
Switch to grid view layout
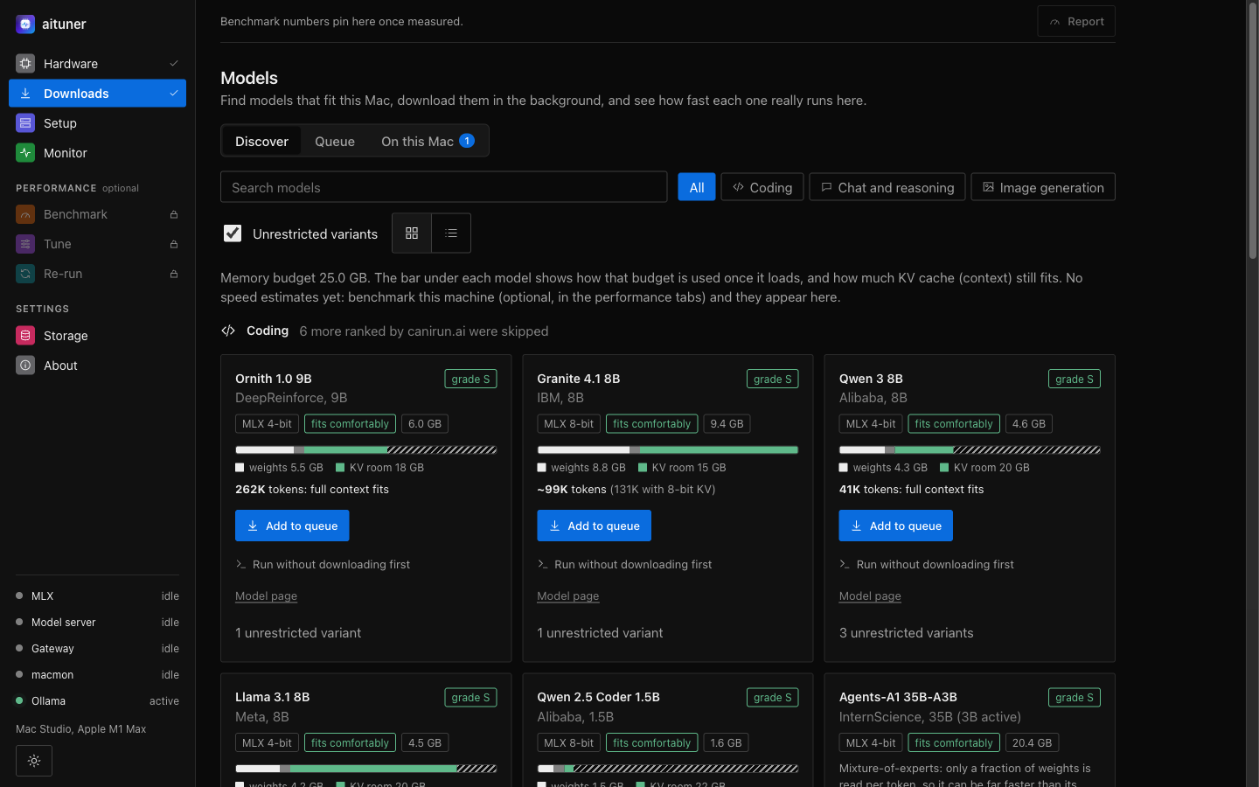coord(412,233)
